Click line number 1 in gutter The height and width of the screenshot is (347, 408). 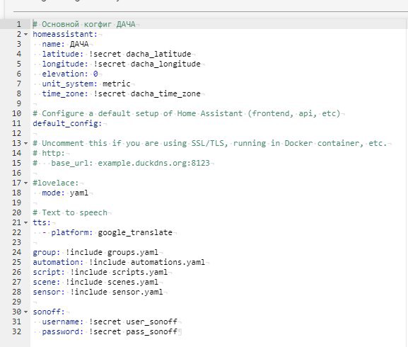18,24
